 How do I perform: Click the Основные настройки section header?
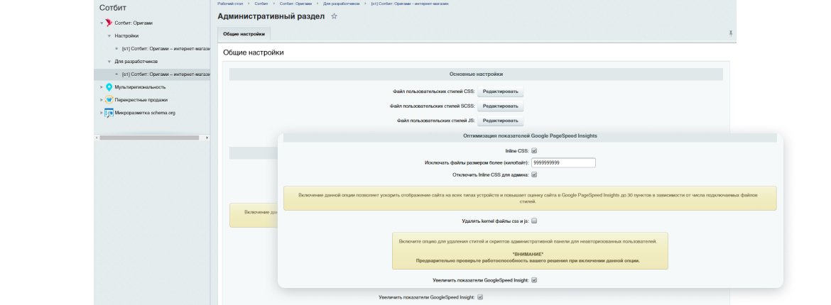tap(476, 74)
